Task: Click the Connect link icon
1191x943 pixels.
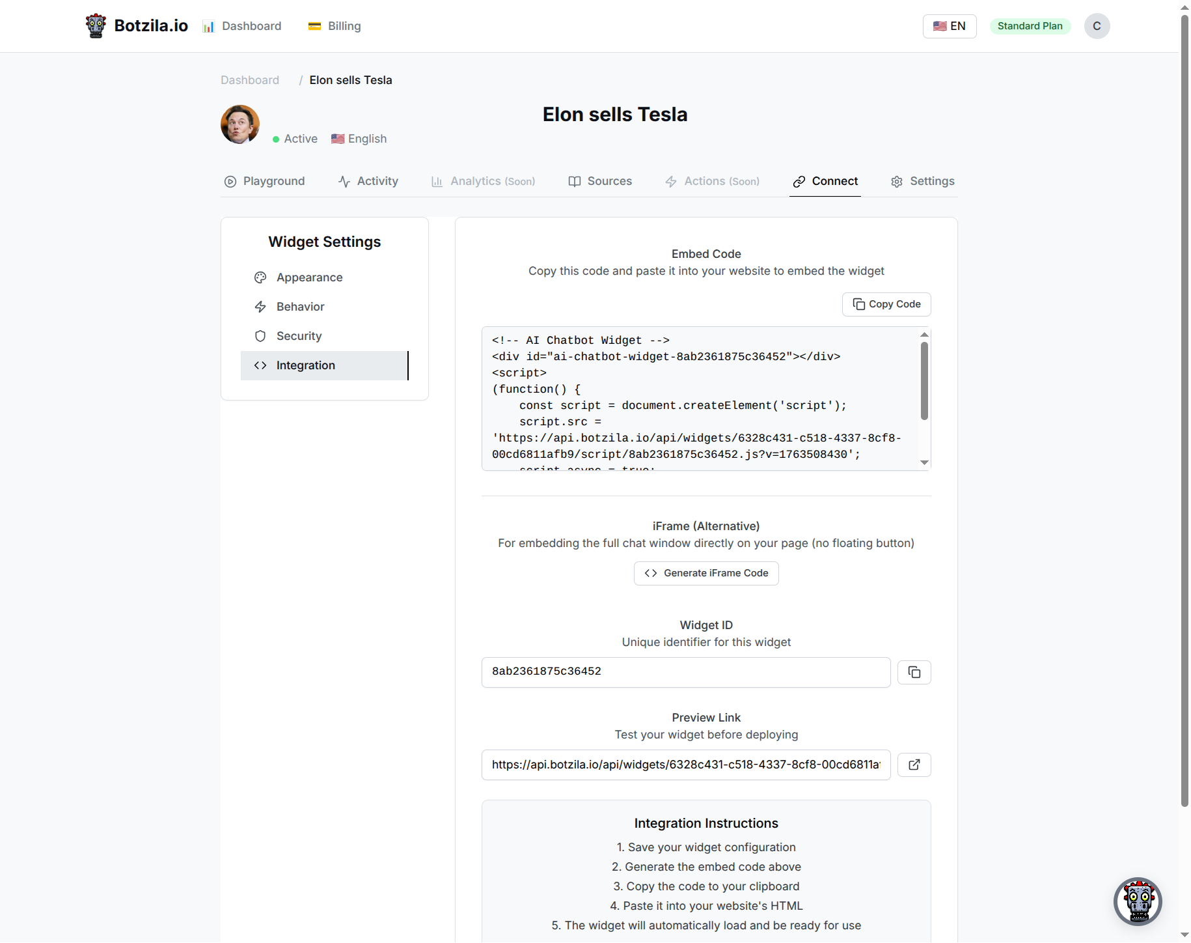Action: click(799, 182)
